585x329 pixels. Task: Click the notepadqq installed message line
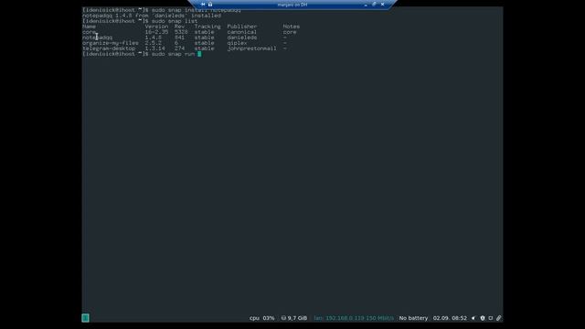152,16
